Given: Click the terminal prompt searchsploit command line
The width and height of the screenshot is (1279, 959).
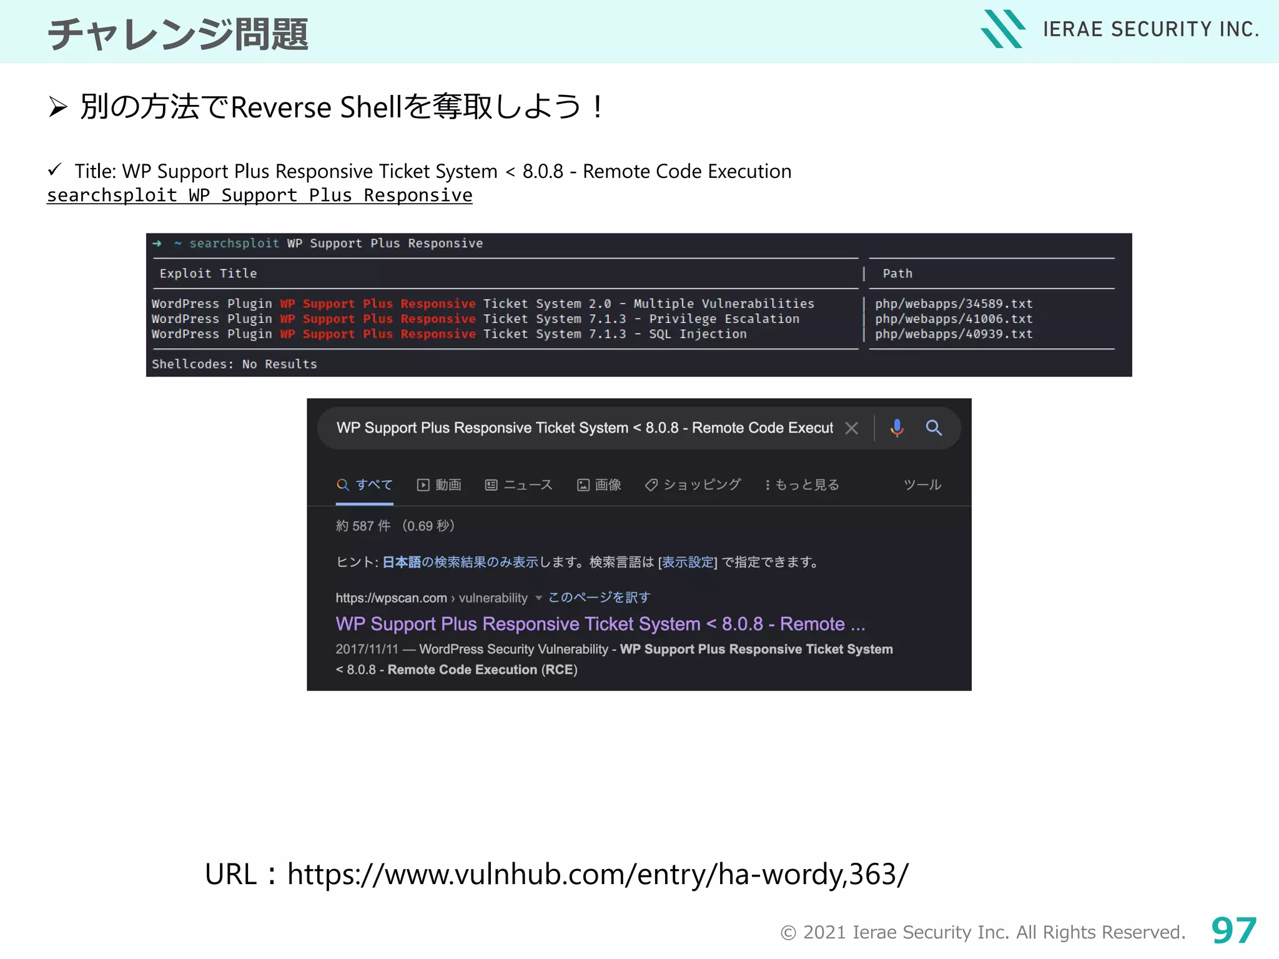Looking at the screenshot, I should coord(318,243).
